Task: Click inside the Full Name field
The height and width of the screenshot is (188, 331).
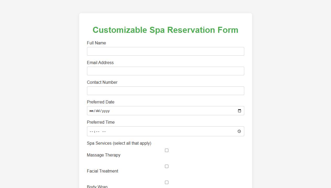Action: pyautogui.click(x=165, y=51)
